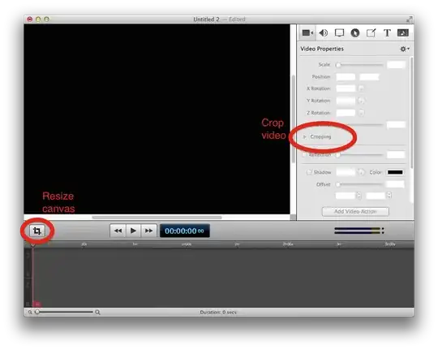Open the cursor effects properties tab
The image size is (438, 350).
[355, 33]
